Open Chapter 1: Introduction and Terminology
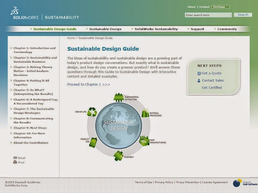This screenshot has width=258, height=193. (x=35, y=50)
